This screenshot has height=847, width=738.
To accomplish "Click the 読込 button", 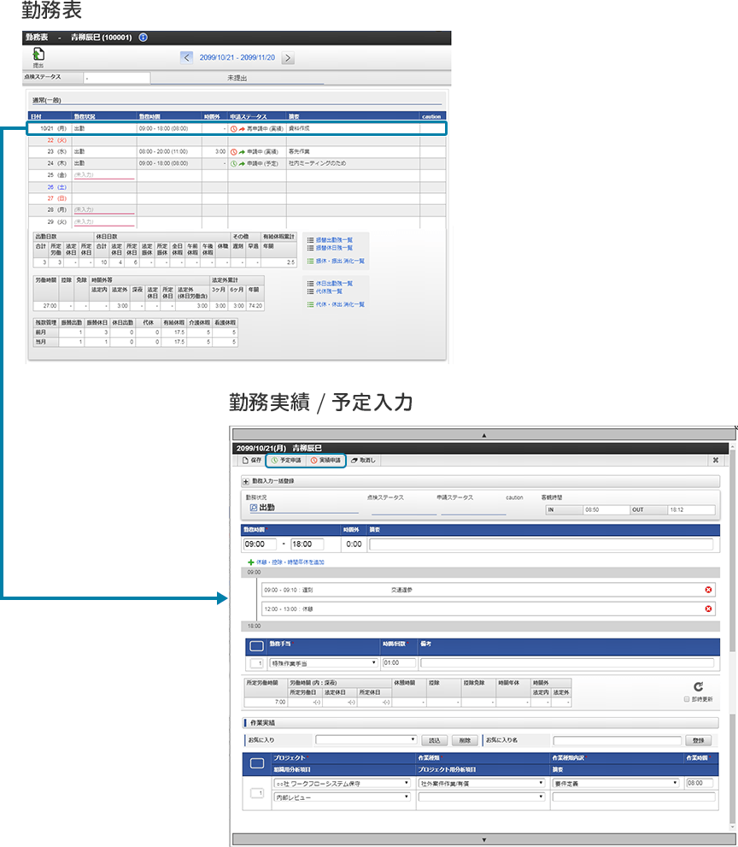I will [x=434, y=740].
